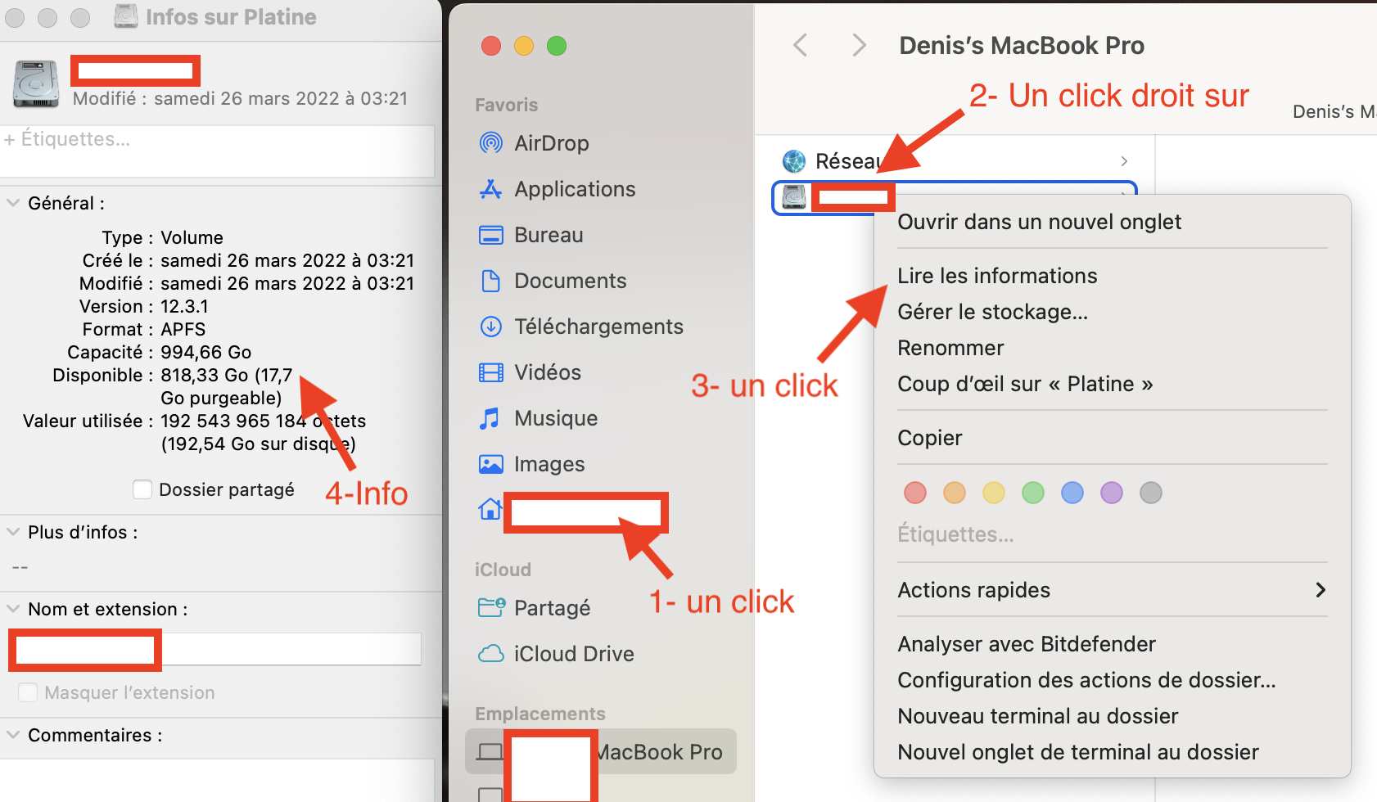1377x802 pixels.
Task: Select the MacBook Pro laptop icon under Emplacements
Action: tap(490, 751)
